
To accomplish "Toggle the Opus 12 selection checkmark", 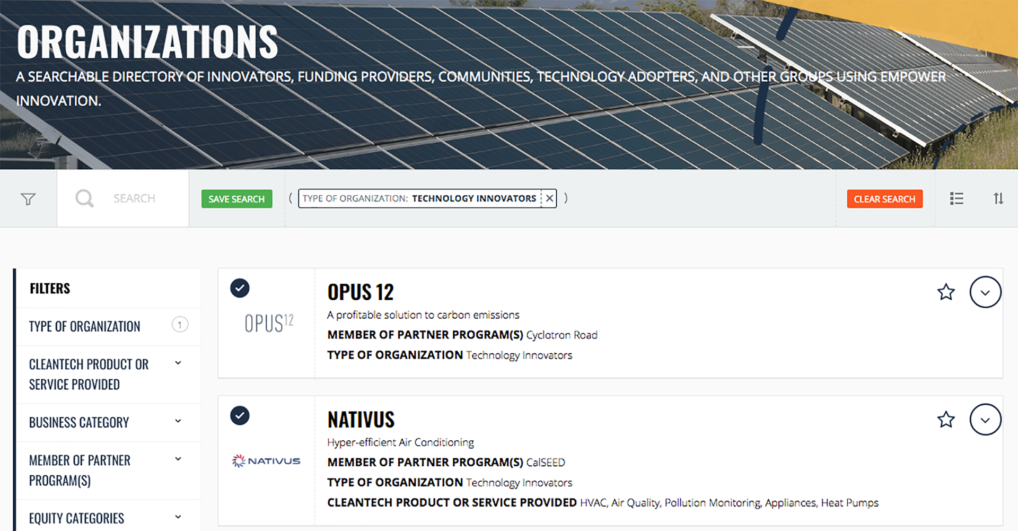I will [240, 288].
